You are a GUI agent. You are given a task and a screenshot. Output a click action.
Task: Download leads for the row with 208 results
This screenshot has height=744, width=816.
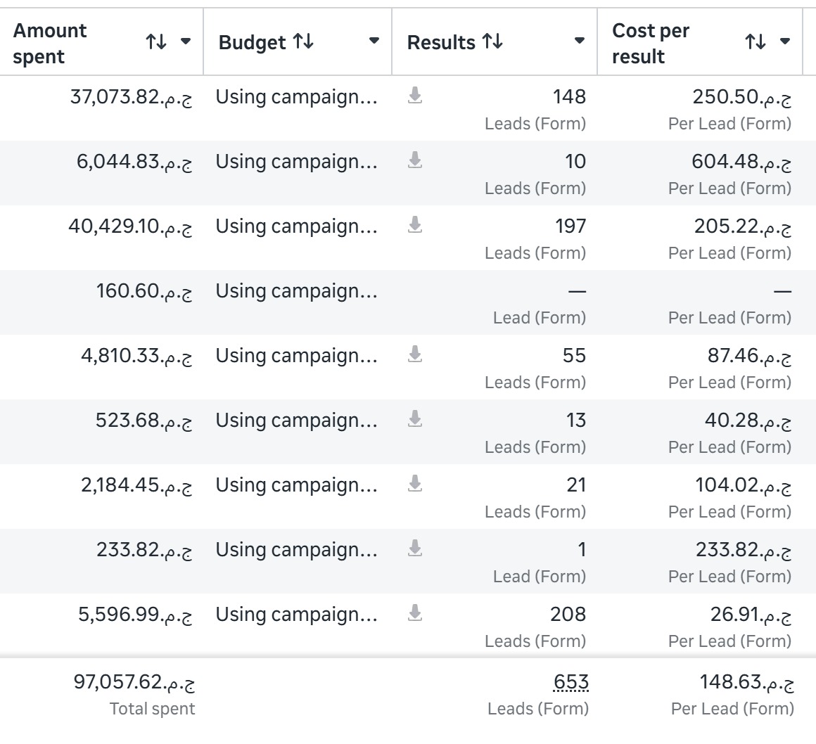[415, 613]
